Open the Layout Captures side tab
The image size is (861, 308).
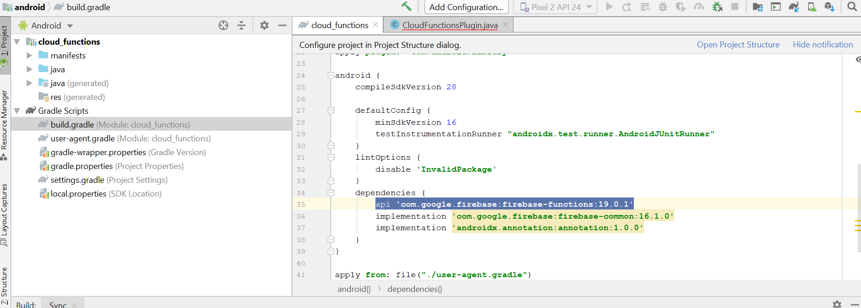[x=4, y=214]
